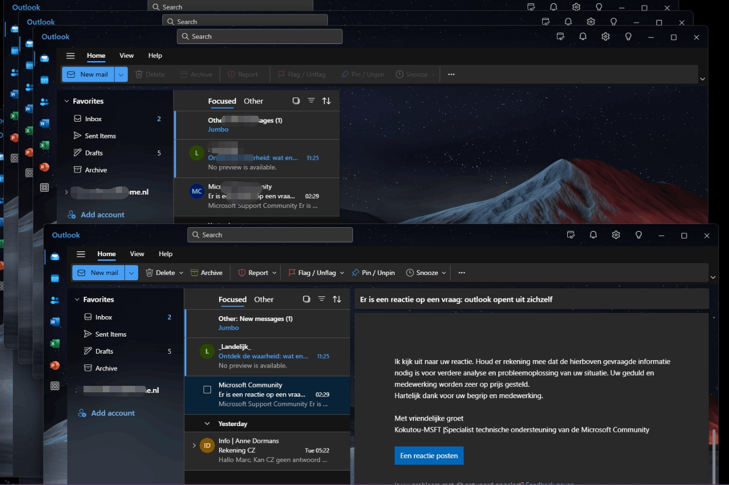Open Delete dropdown arrow in front window toolbar
The height and width of the screenshot is (485, 729).
click(x=181, y=273)
